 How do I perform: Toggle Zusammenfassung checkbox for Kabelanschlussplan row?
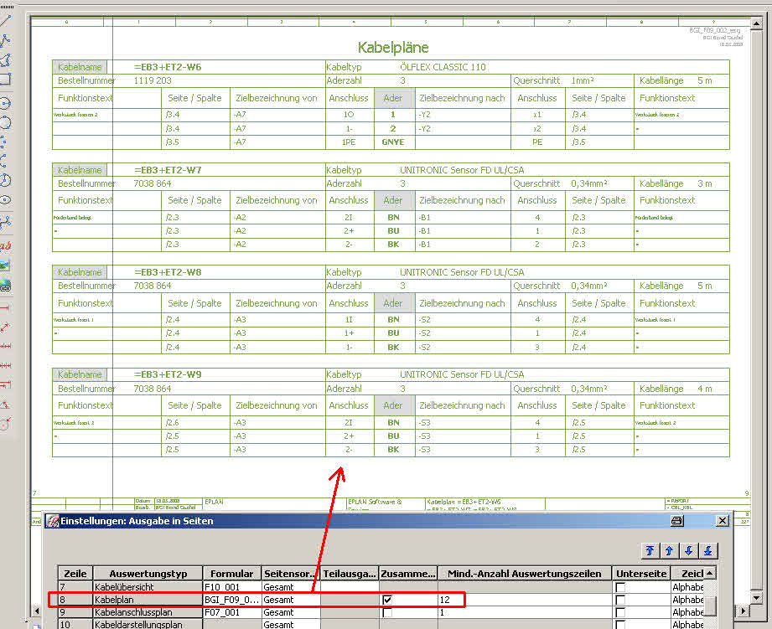pyautogui.click(x=387, y=614)
